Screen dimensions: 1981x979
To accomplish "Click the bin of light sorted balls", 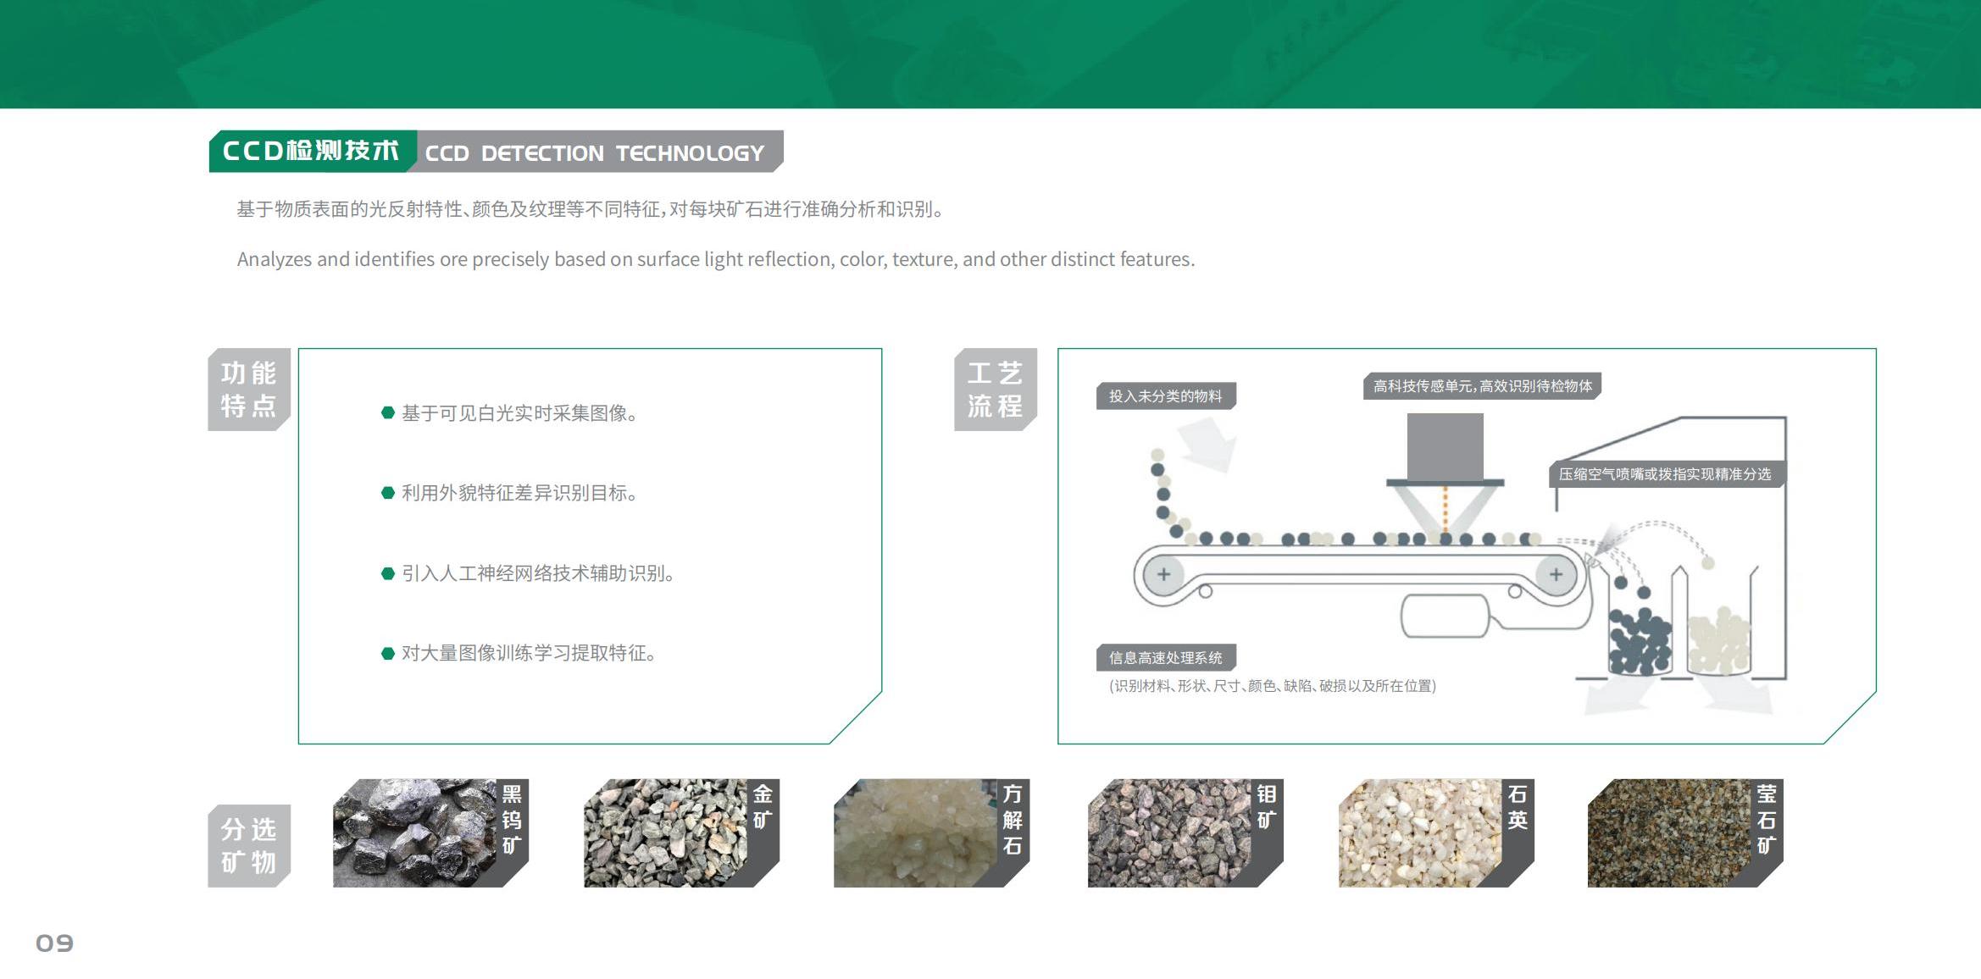I will click(1719, 640).
